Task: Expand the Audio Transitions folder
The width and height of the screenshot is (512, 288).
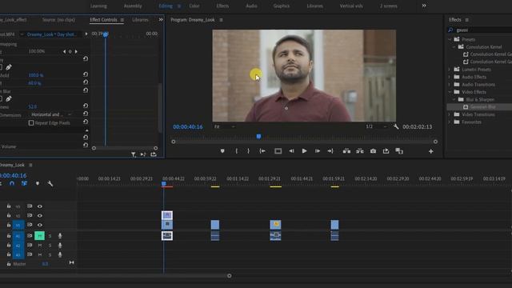Action: tap(450, 84)
